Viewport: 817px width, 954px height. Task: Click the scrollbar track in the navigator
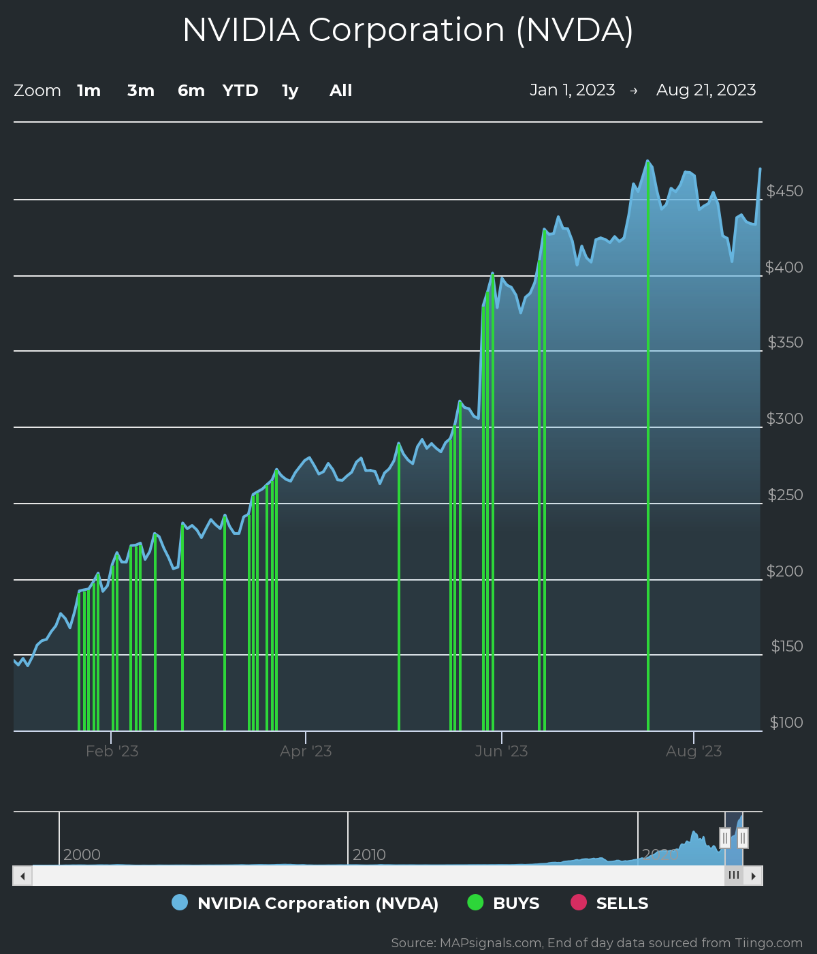coord(378,876)
